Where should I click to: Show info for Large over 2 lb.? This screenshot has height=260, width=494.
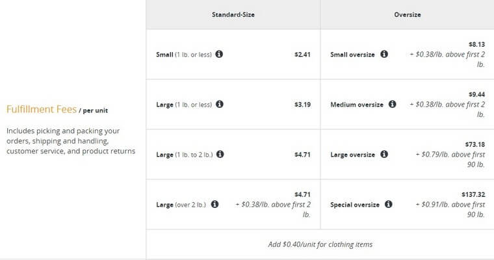click(215, 204)
